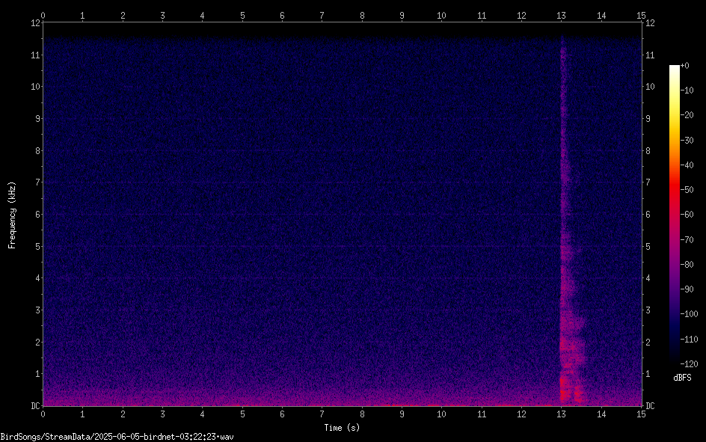
Task: Click the "10" tick on the left frequency axis
Action: [x=35, y=87]
